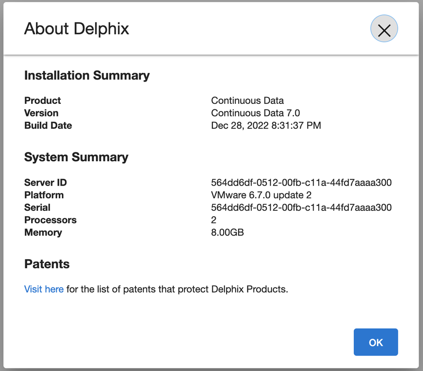Select the Processors value '2'
Image resolution: width=423 pixels, height=371 pixels.
pyautogui.click(x=214, y=220)
